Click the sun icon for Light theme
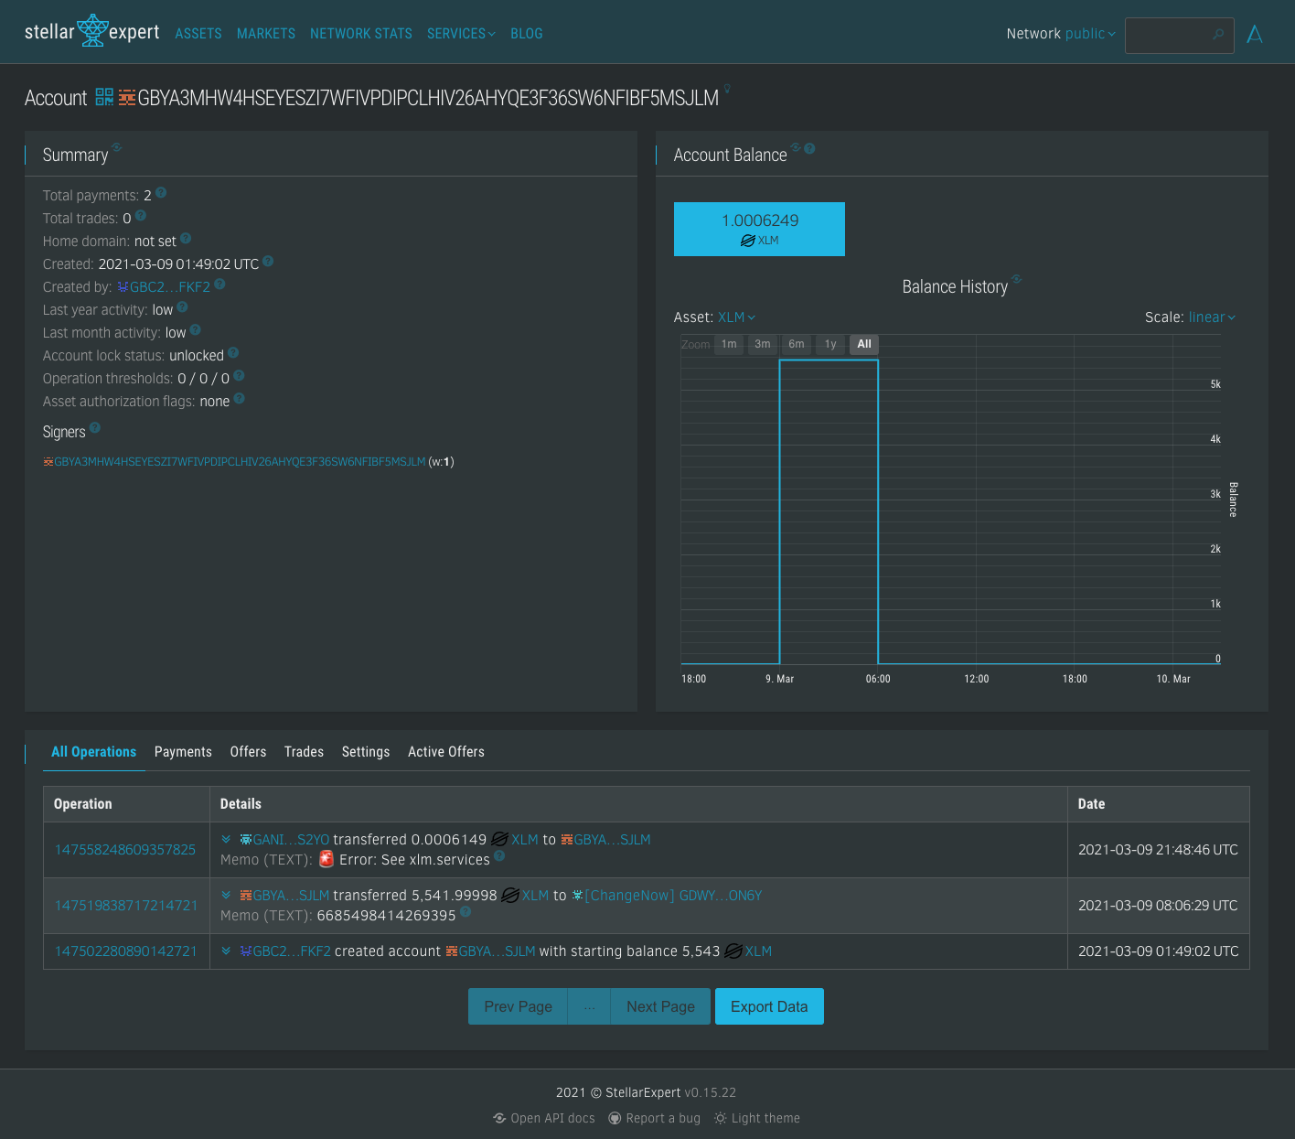This screenshot has width=1295, height=1139. 721,1118
